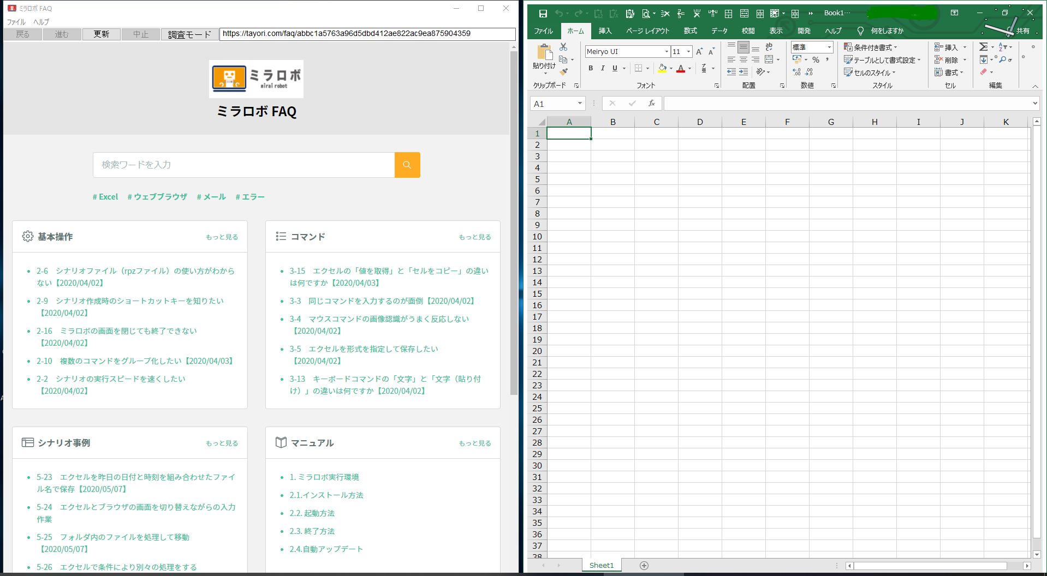Click the insert function fx icon
The image size is (1047, 576).
[x=651, y=104]
